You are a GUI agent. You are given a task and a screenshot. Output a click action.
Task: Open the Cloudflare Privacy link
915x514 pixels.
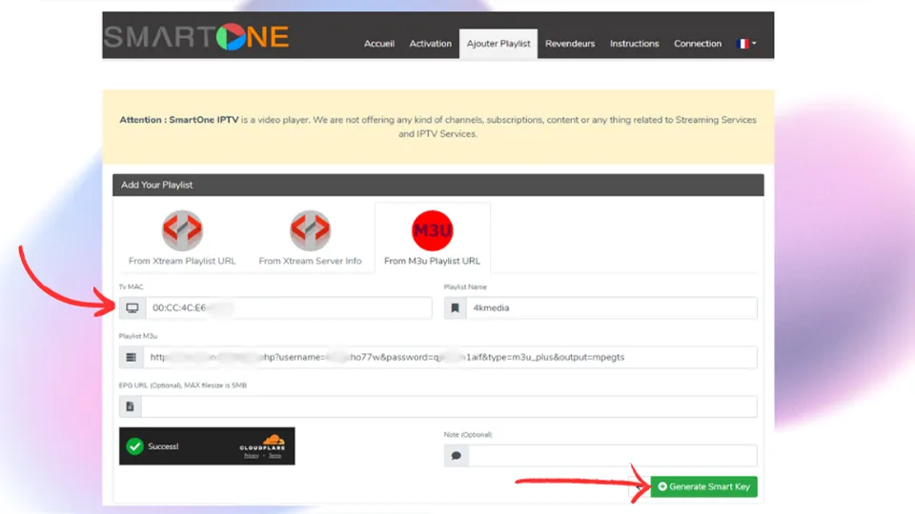pyautogui.click(x=251, y=456)
